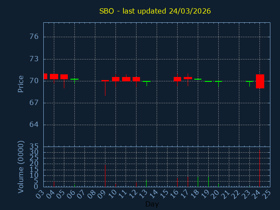Click the day 25 tick label on x-axis
Screen dimensions: 280x210
coord(266,193)
